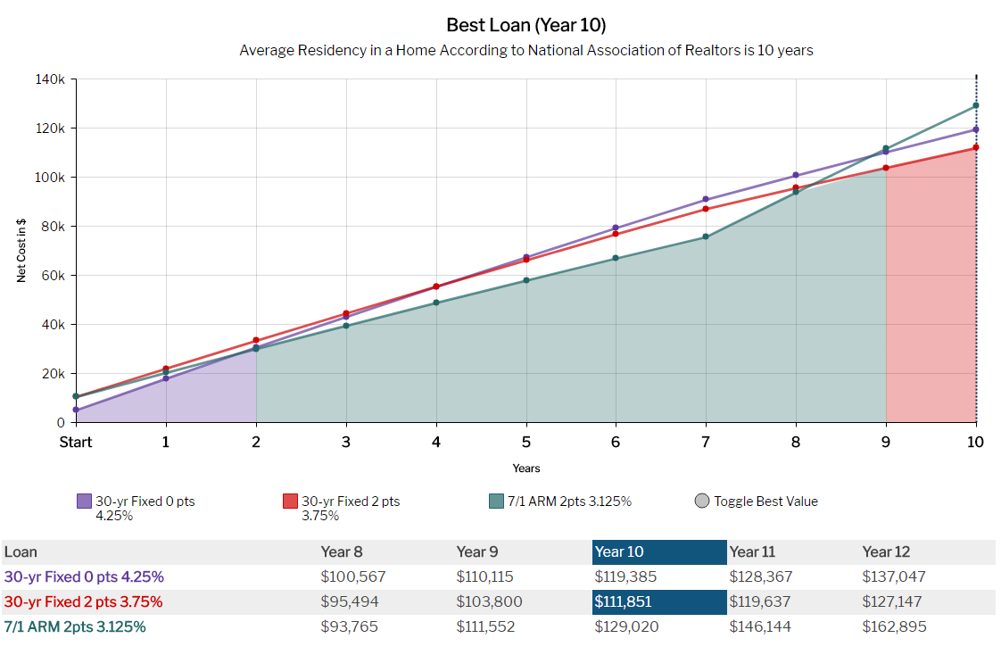Image resolution: width=1001 pixels, height=655 pixels.
Task: Click the Toggle Best Value circle
Action: [701, 502]
